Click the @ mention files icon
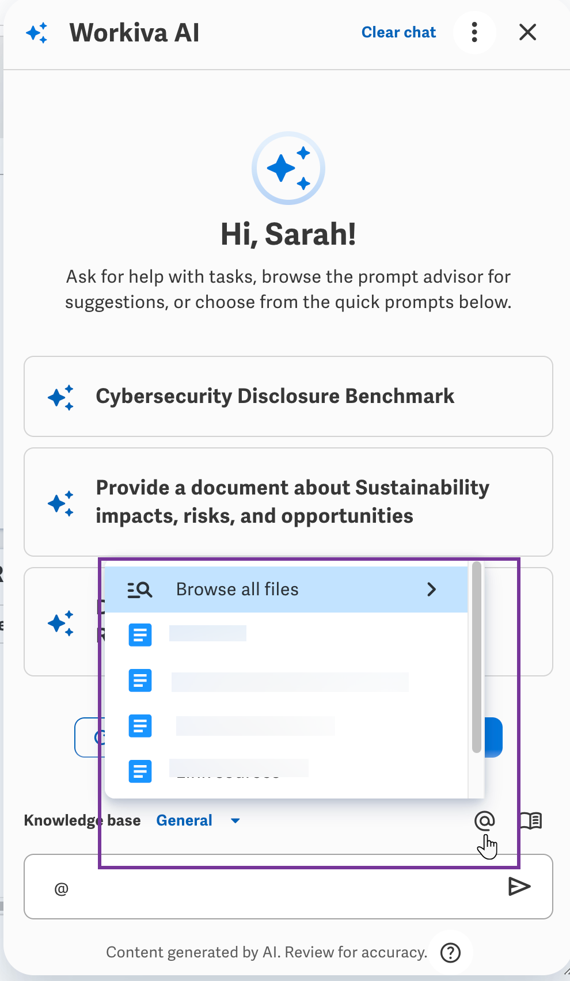 click(x=484, y=820)
